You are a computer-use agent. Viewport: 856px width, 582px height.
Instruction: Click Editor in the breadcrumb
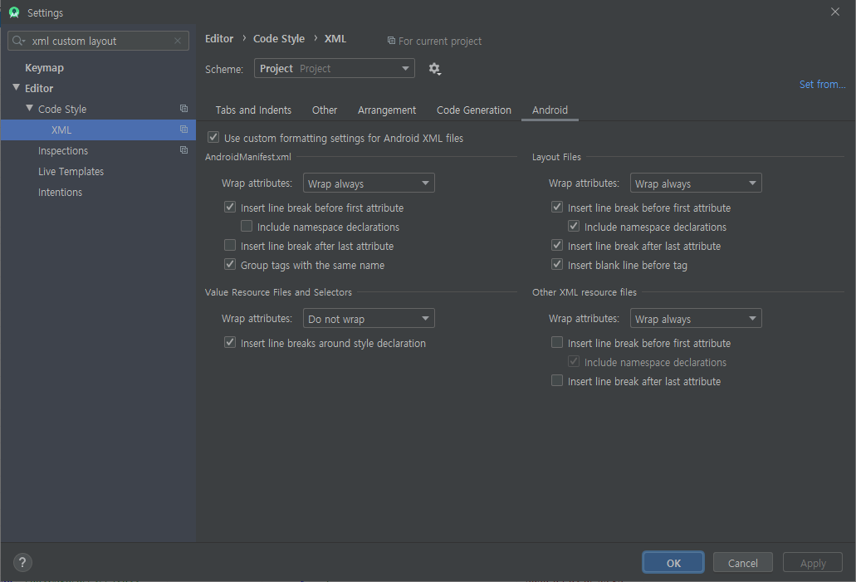(219, 39)
